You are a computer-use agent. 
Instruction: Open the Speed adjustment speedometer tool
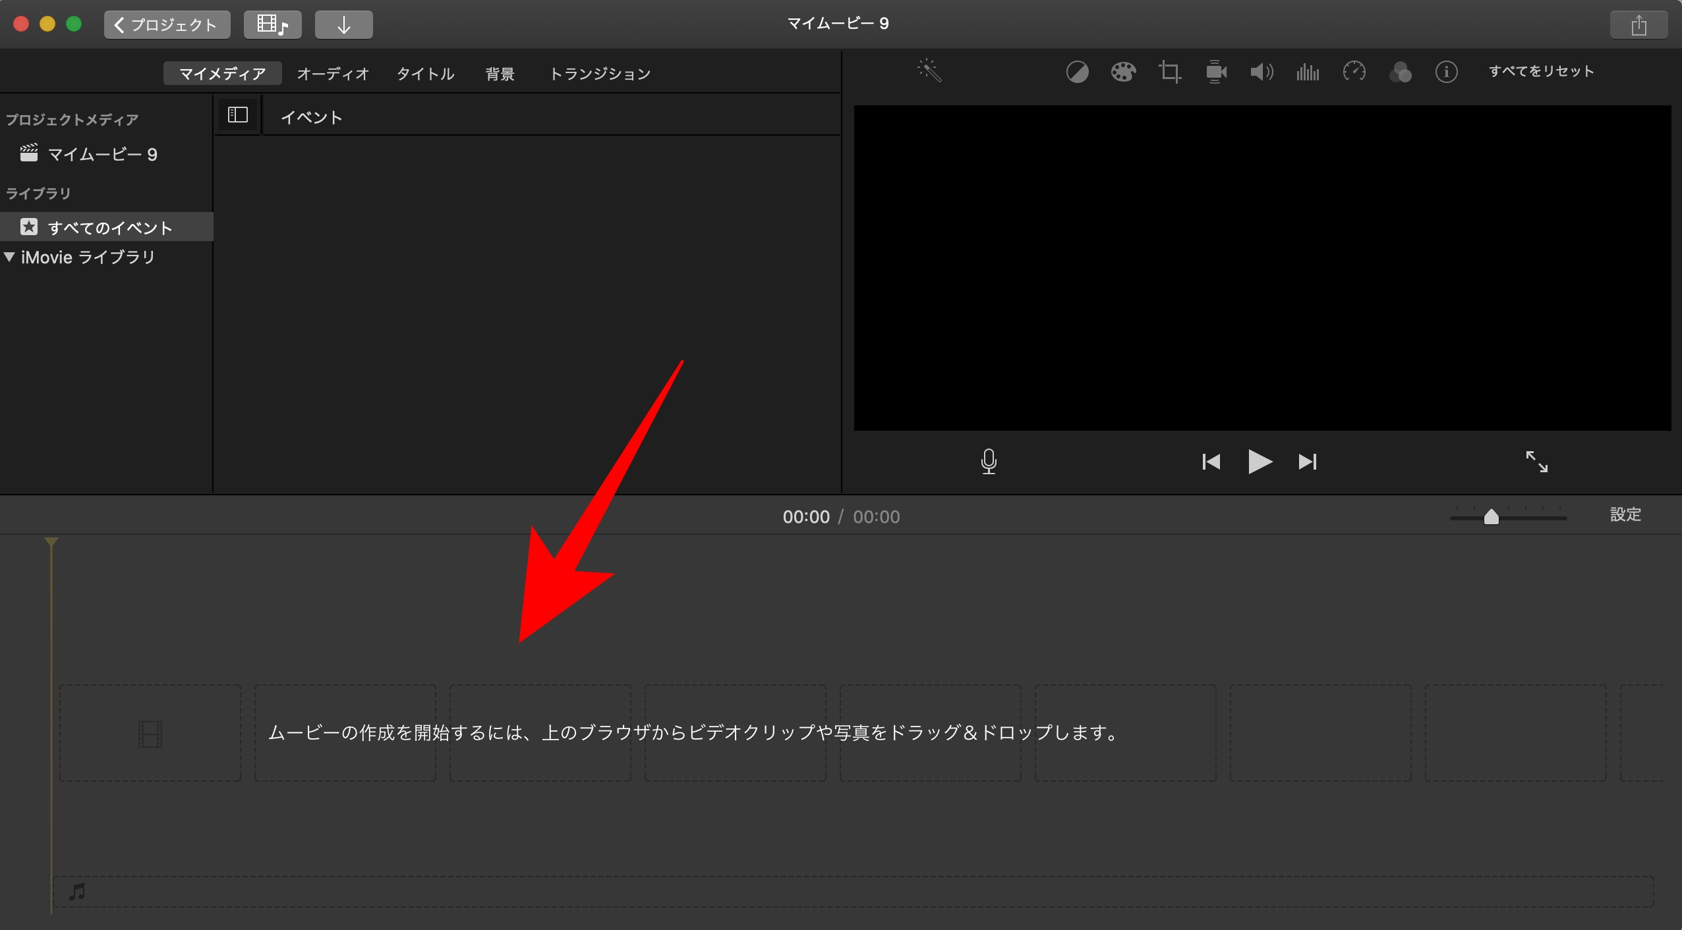[1354, 71]
